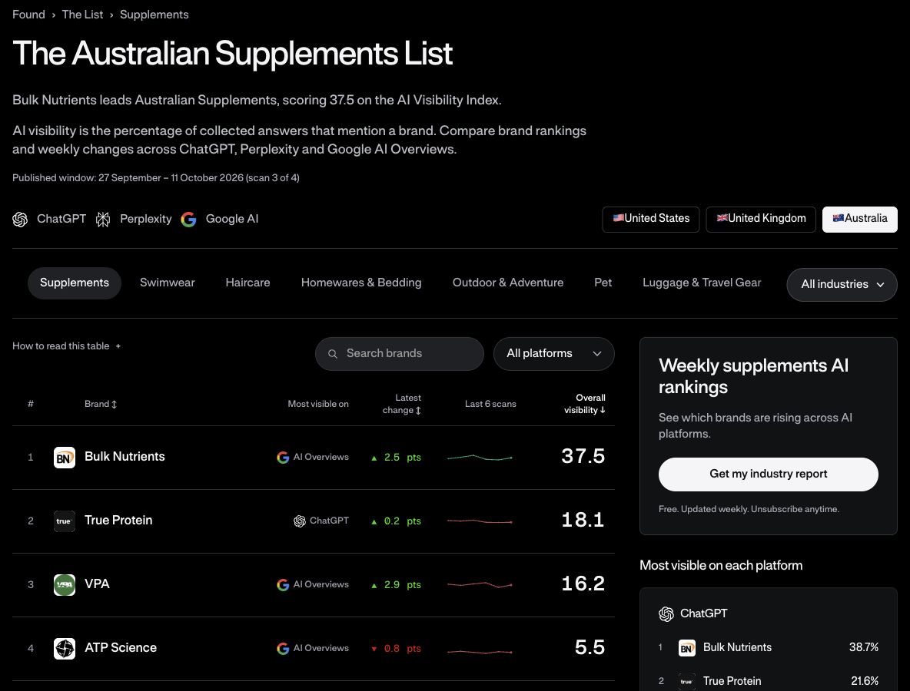The width and height of the screenshot is (910, 691).
Task: Click the 16.2 overall visibility score
Action: point(583,584)
